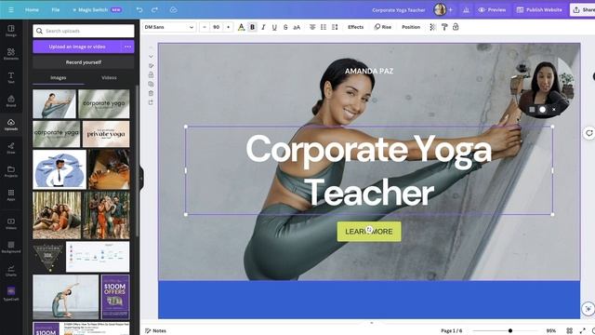The width and height of the screenshot is (595, 335).
Task: Click the Redo arrow
Action: [154, 10]
